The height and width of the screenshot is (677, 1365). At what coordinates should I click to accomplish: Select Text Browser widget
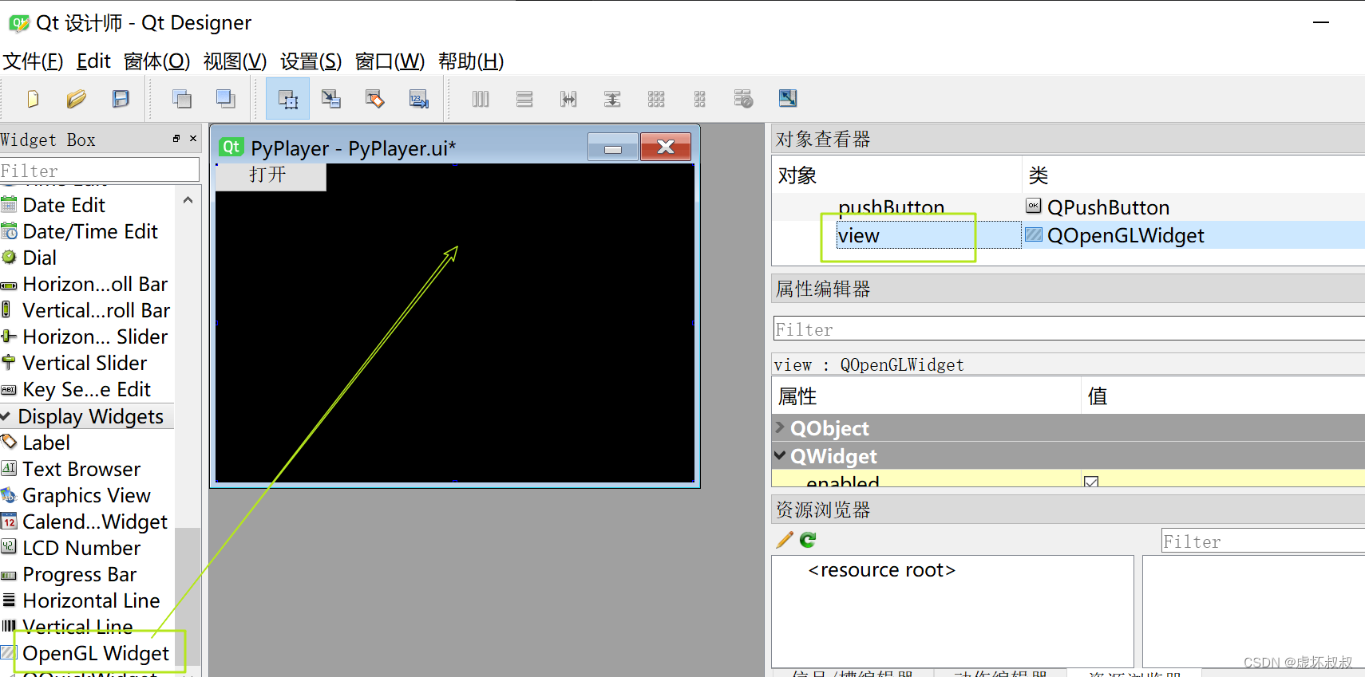81,469
